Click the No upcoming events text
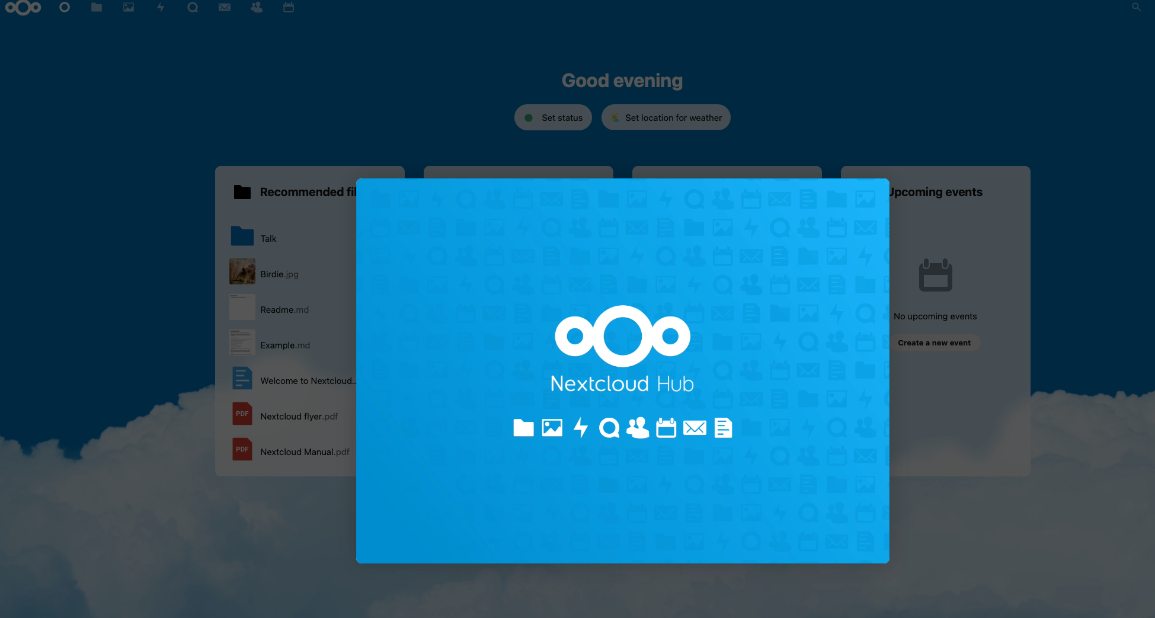 coord(935,316)
